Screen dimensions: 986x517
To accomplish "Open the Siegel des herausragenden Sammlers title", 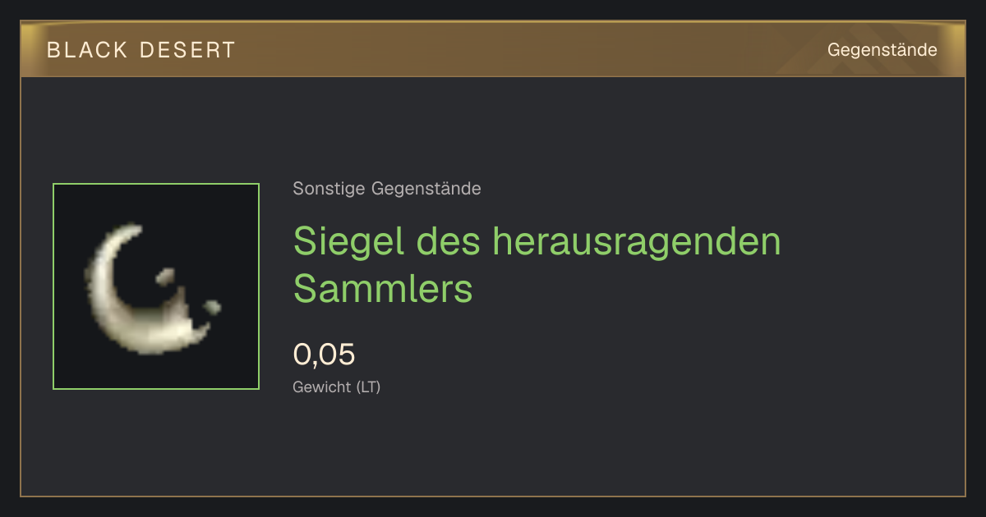I will click(x=537, y=264).
